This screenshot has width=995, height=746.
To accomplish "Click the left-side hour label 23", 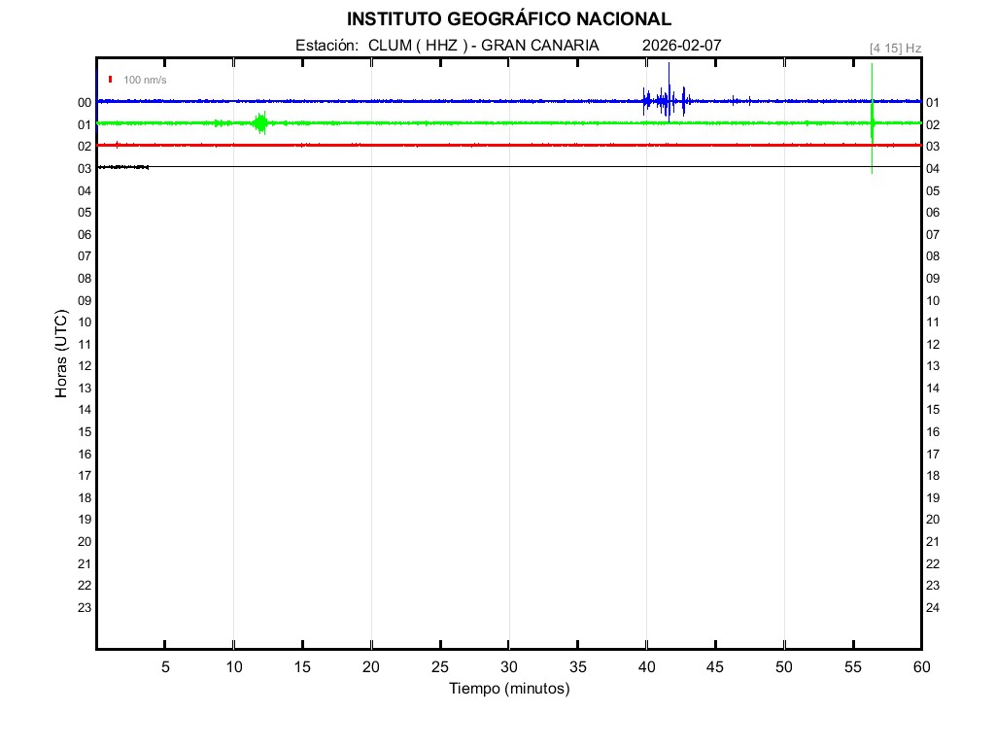I will point(85,608).
